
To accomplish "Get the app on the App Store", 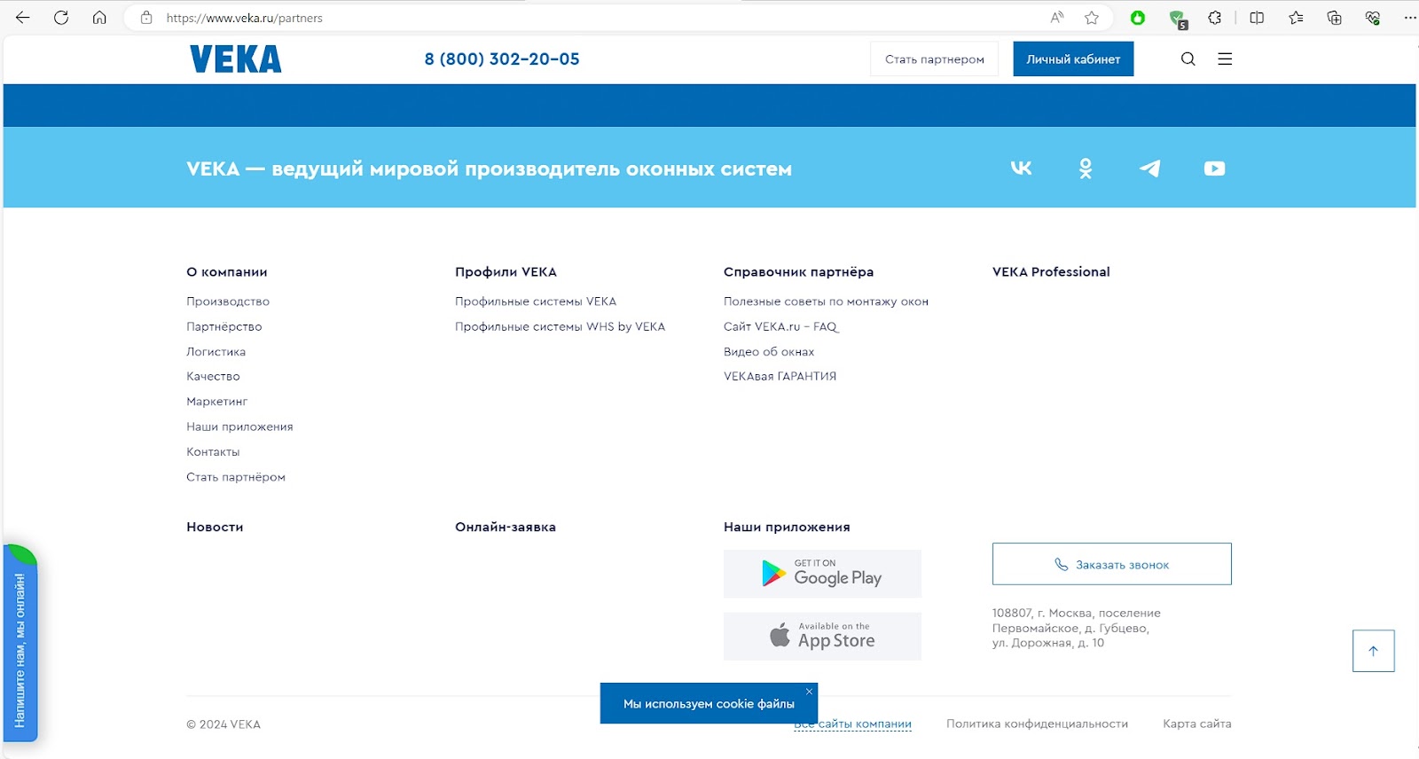I will (x=822, y=637).
